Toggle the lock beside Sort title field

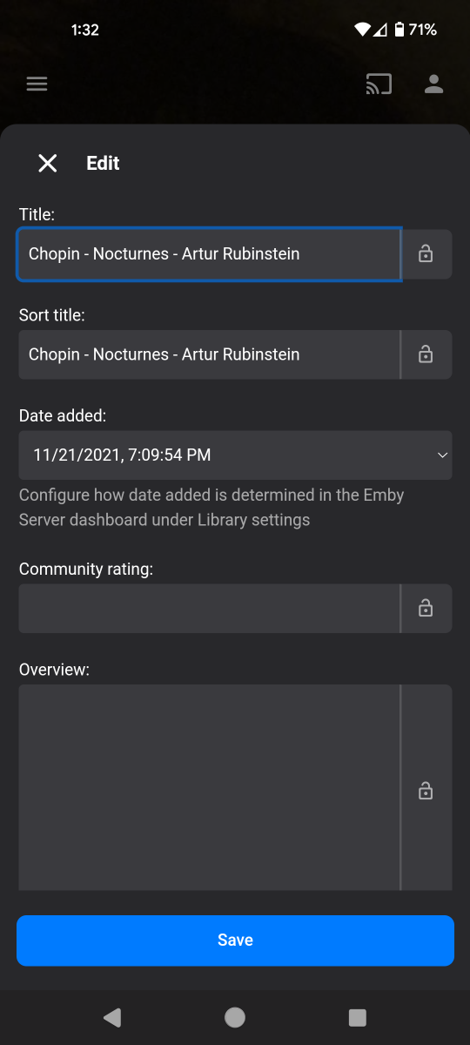pyautogui.click(x=426, y=354)
